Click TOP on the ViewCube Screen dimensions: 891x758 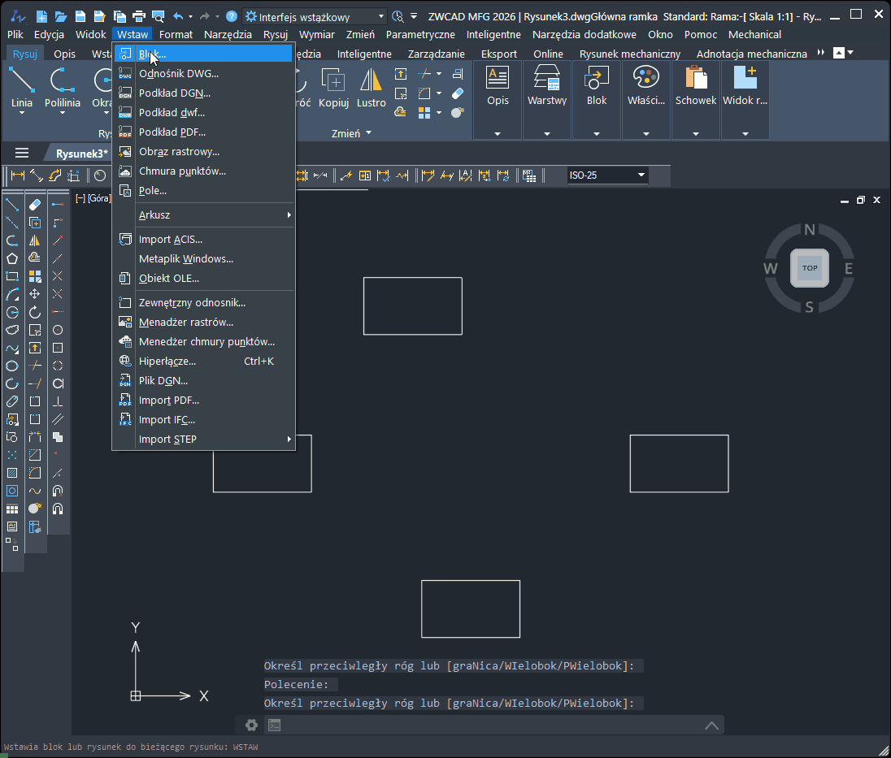coord(809,267)
